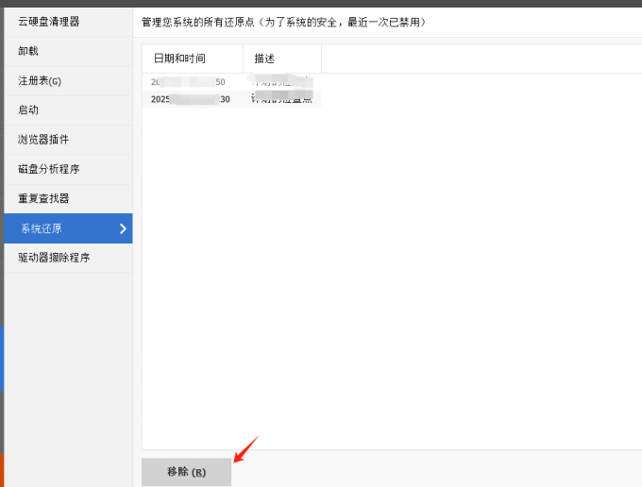Screen dimensions: 642x487
Task: Select the restore point row ending :30
Action: click(x=231, y=99)
